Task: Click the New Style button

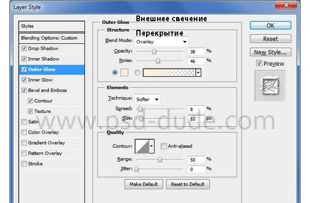Action: click(x=270, y=52)
